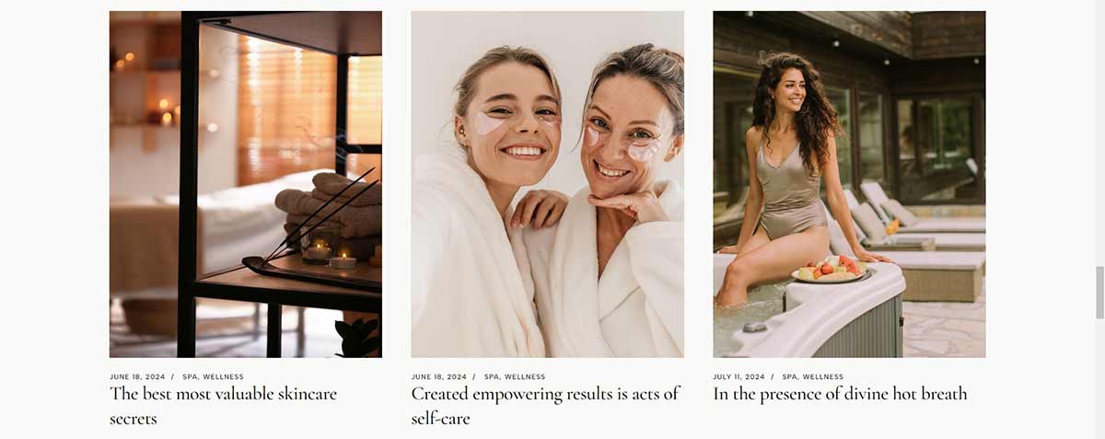Click the scrollbar track below the thumb
Viewport: 1105px width, 439px height.
(1099, 378)
